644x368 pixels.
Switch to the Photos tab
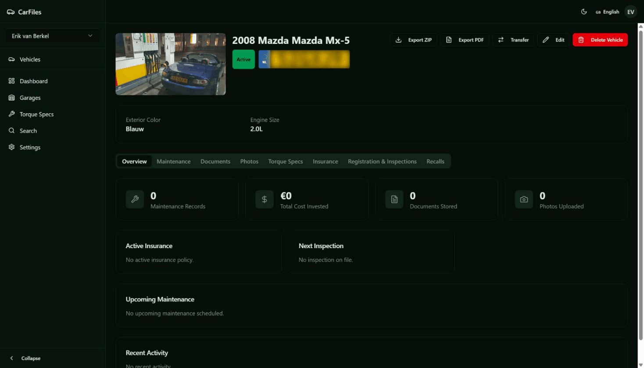click(249, 162)
